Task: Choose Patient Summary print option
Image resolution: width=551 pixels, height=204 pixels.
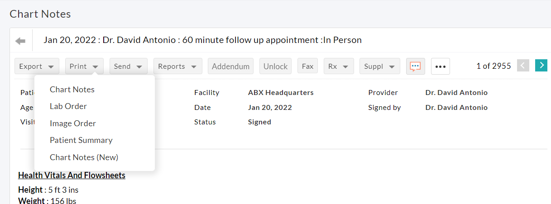Action: [81, 140]
